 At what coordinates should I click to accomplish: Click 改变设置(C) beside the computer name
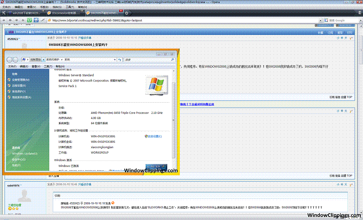pos(155,136)
